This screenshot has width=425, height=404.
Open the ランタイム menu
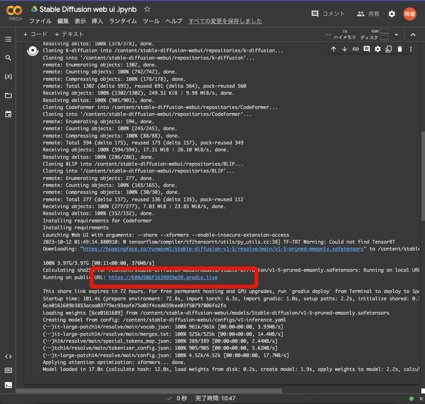tap(123, 21)
